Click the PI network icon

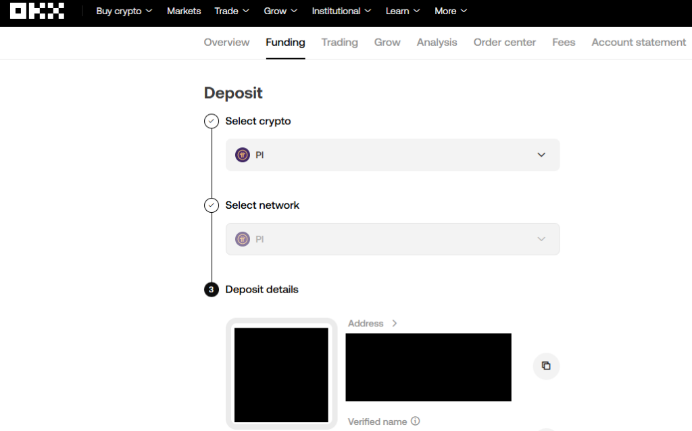[243, 239]
